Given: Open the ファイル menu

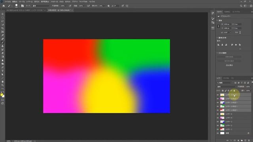Looking at the screenshot, I should (x=8, y=2).
